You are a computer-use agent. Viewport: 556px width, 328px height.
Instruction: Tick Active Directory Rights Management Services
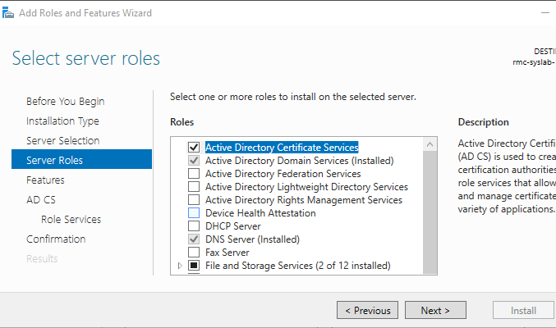click(x=194, y=200)
